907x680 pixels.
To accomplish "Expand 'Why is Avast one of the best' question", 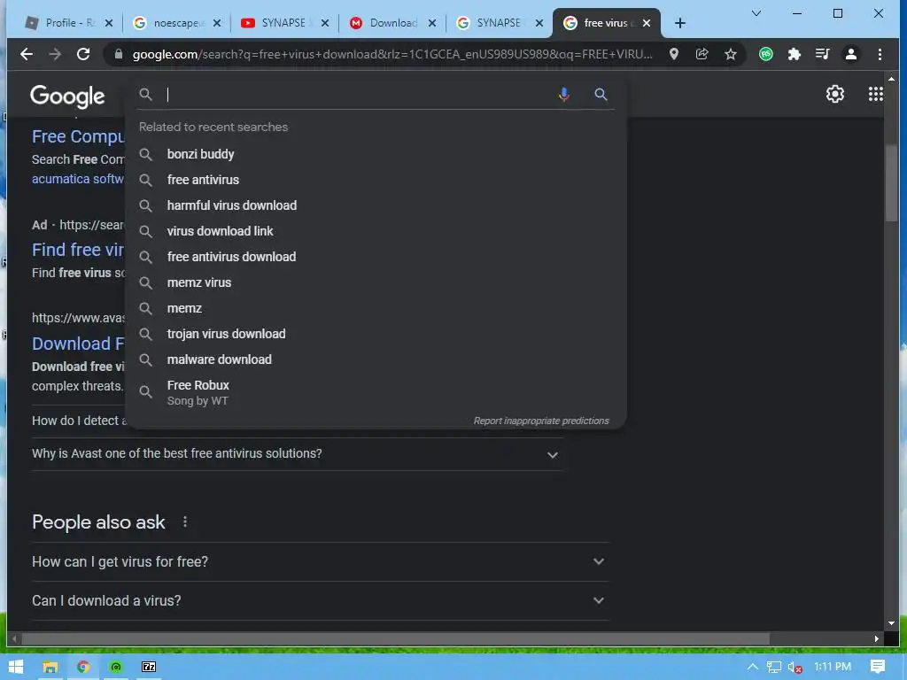I will (298, 454).
